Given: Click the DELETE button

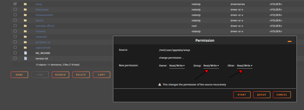Looking at the screenshot, I should (x=81, y=75).
